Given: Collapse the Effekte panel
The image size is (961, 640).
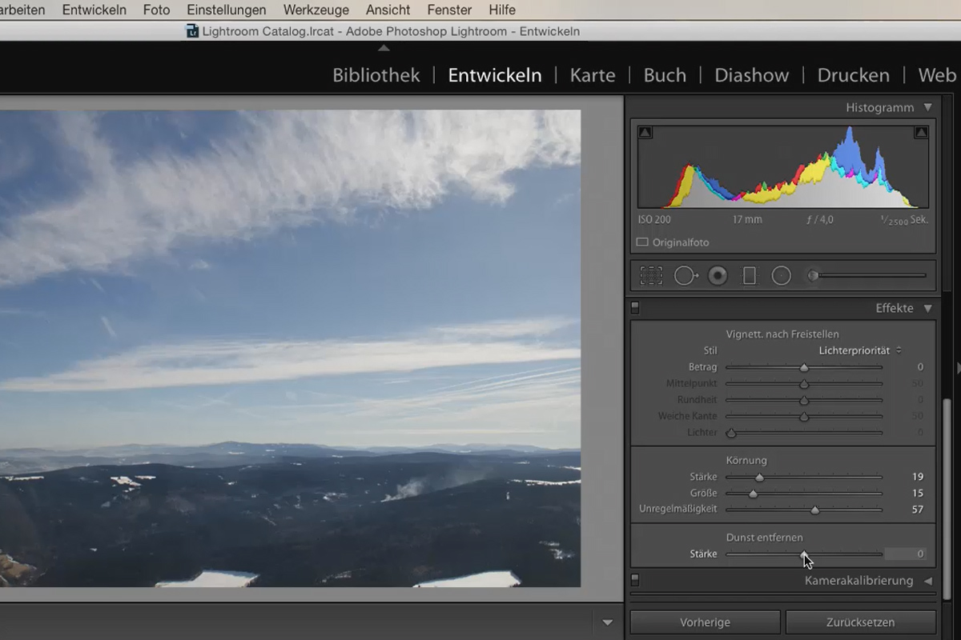Looking at the screenshot, I should [x=928, y=308].
